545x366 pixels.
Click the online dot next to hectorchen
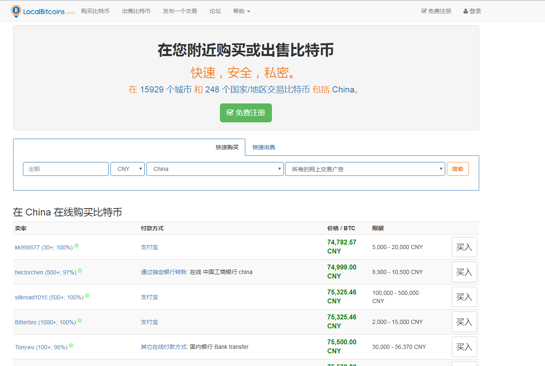click(81, 269)
